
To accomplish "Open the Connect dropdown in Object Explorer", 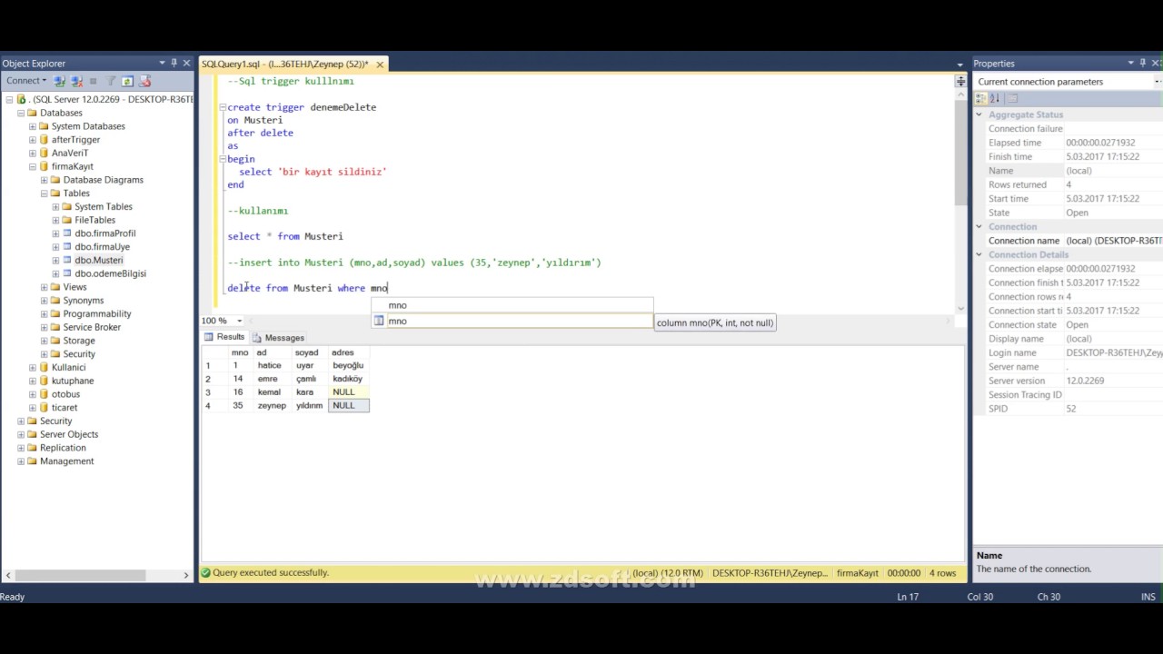I will pos(26,81).
